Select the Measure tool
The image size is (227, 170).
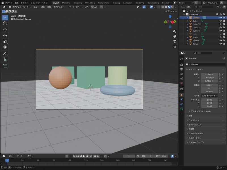(x=5, y=59)
